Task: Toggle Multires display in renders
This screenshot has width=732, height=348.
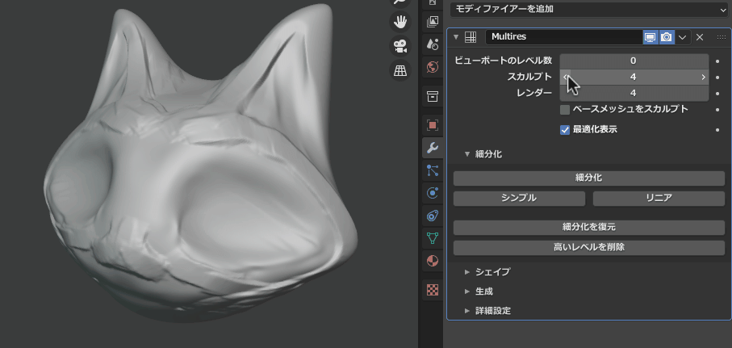Action: pyautogui.click(x=666, y=37)
